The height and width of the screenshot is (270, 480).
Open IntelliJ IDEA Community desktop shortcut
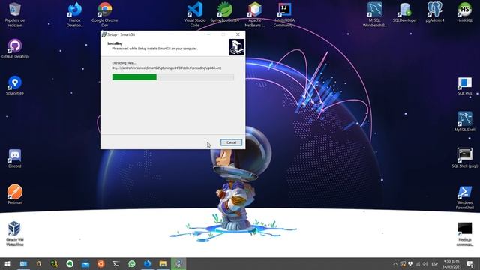285,15
